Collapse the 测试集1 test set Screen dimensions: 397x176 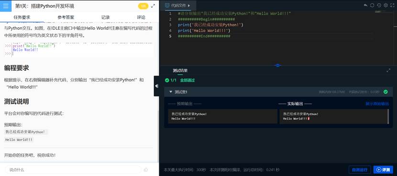coord(171,92)
